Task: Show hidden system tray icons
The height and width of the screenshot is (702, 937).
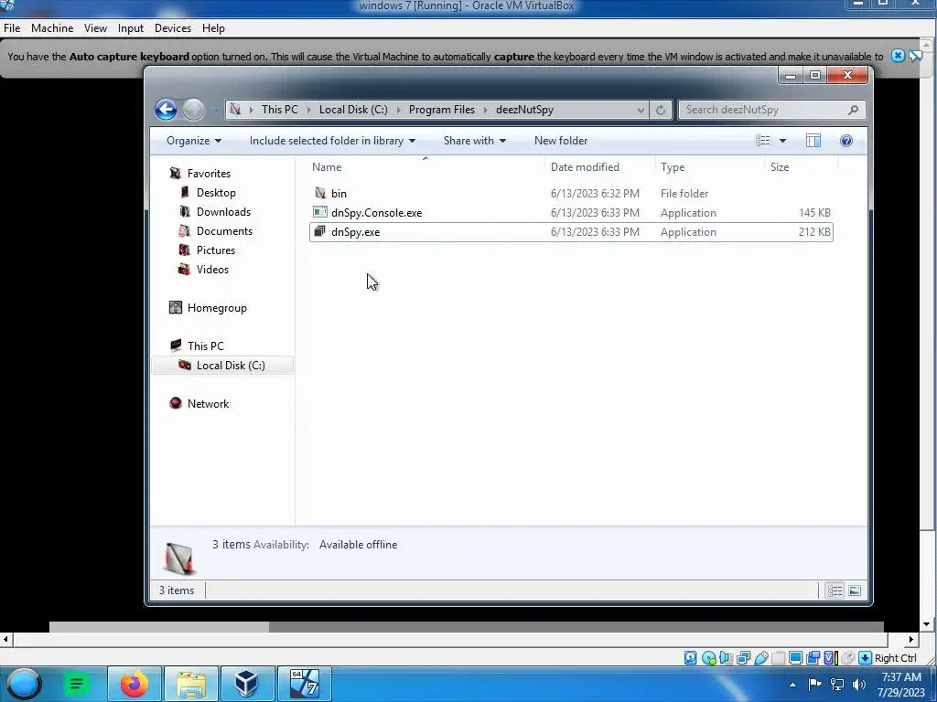Action: tap(792, 685)
